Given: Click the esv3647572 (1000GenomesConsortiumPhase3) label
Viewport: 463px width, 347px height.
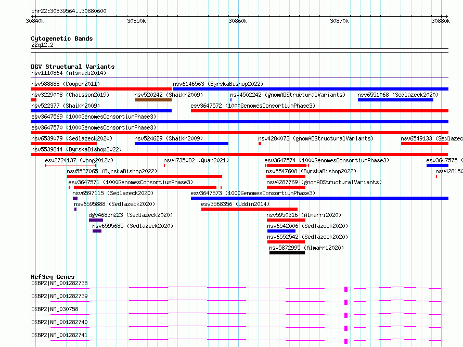Looking at the screenshot, I should coord(253,106).
